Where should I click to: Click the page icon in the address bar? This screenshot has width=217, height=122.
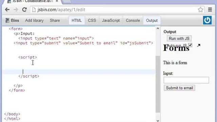34,10
